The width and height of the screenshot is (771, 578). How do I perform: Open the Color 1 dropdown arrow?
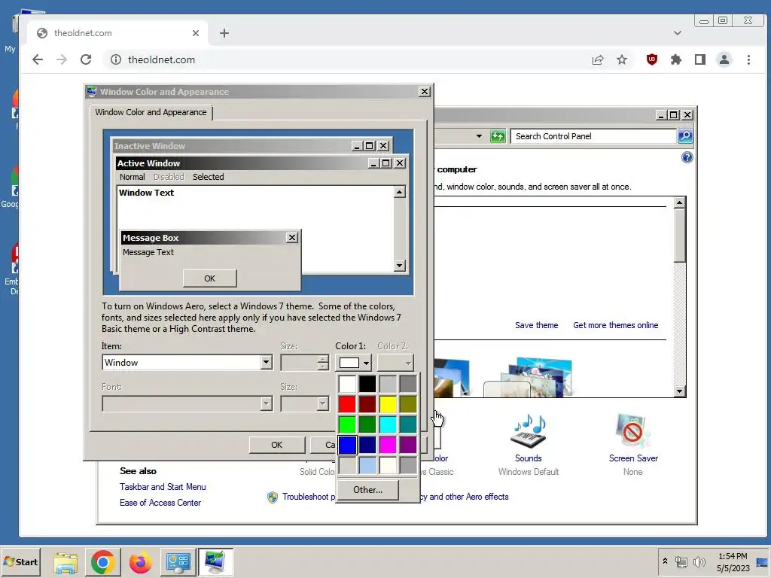(367, 364)
